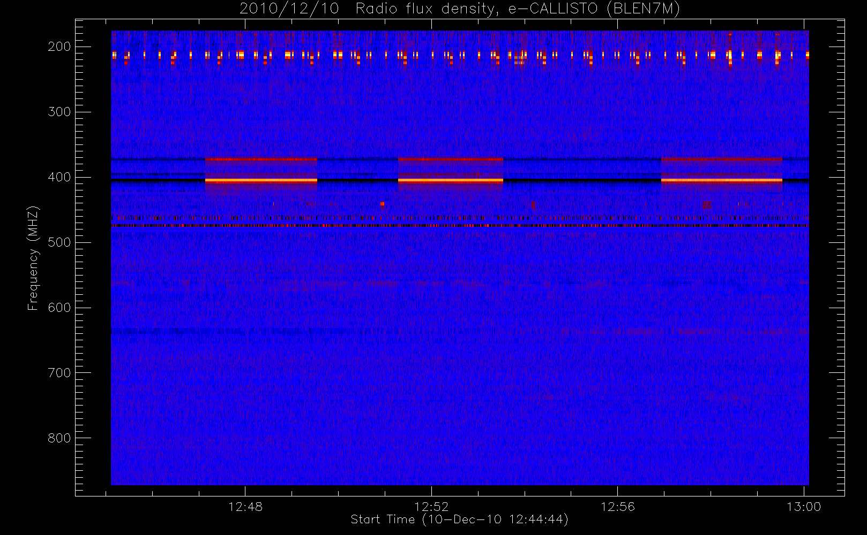Select the 200 frequency axis label
This screenshot has height=535, width=867.
59,47
